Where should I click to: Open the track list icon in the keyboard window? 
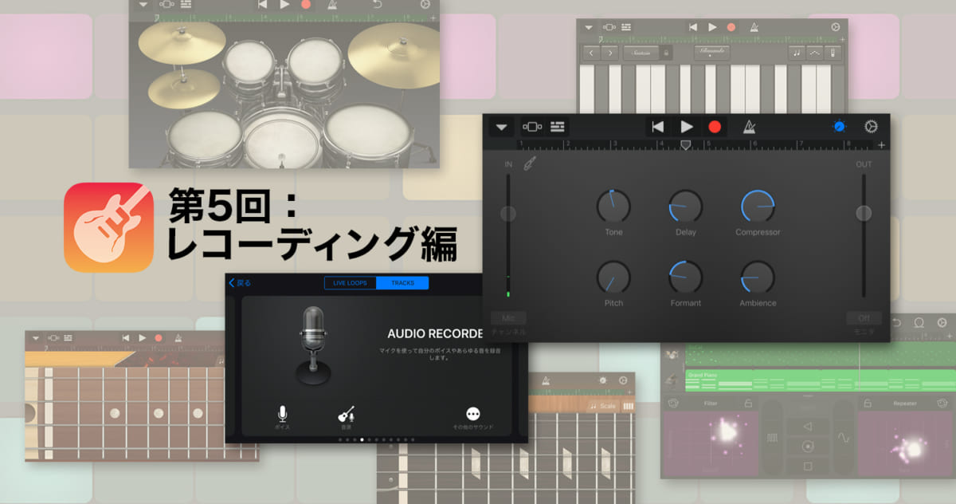[626, 27]
